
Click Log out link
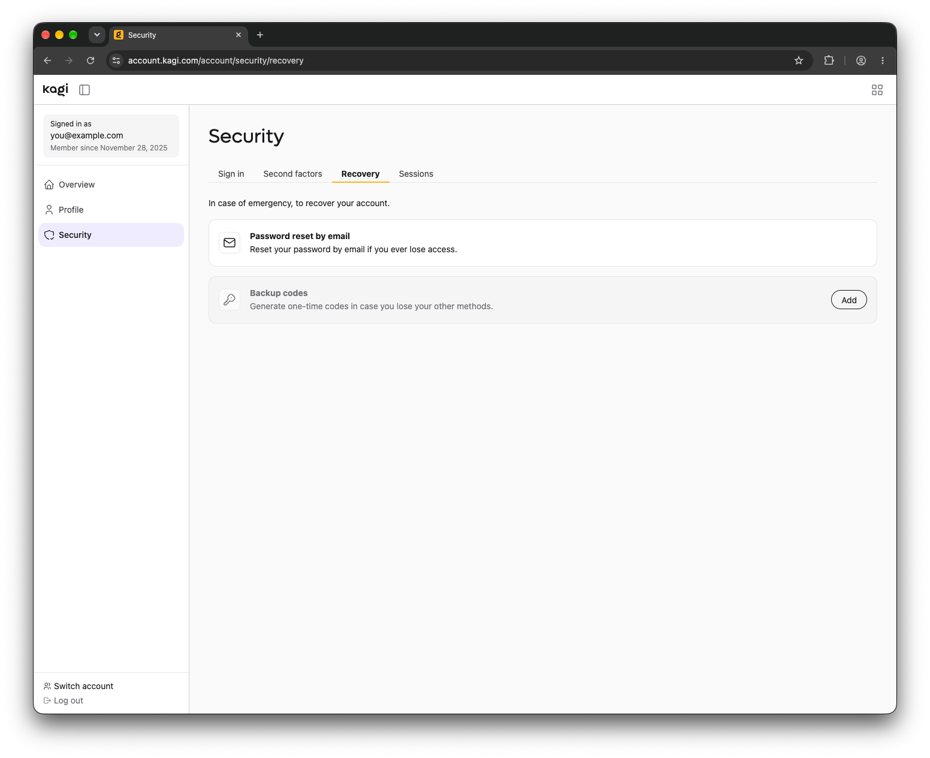point(64,700)
